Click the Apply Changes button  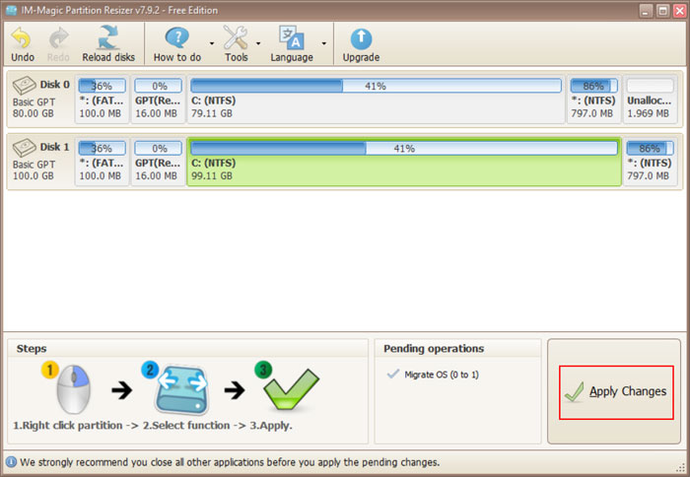click(616, 391)
